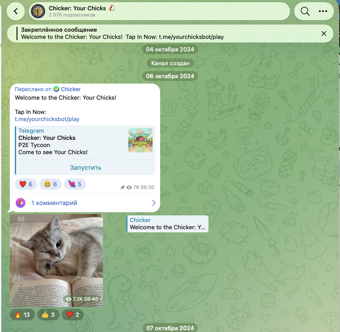Click the 7K views eye icon
The image size is (340, 332).
click(x=129, y=188)
